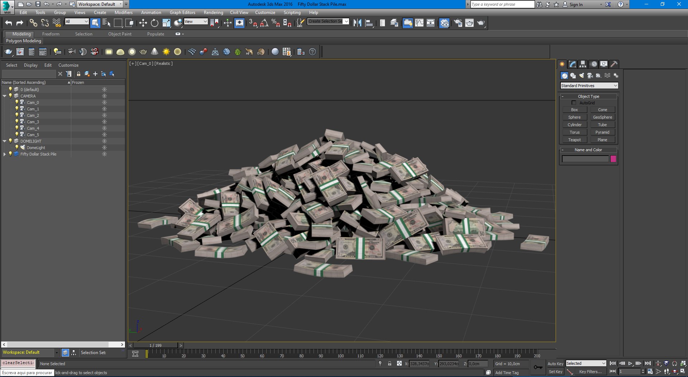The height and width of the screenshot is (377, 688).
Task: Toggle visibility bulb of DomeLight
Action: coord(16,147)
